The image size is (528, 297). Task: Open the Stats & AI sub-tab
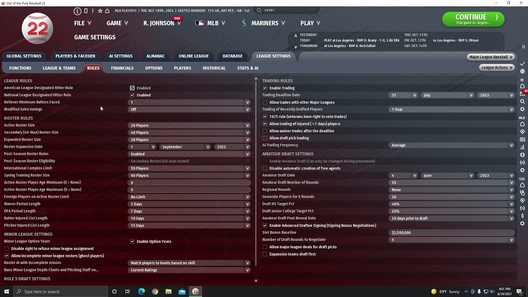247,68
